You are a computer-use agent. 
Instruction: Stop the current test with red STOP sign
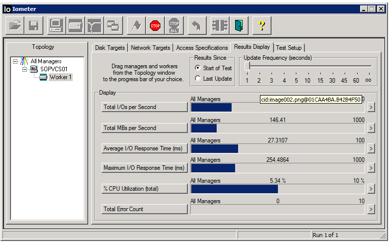[155, 25]
